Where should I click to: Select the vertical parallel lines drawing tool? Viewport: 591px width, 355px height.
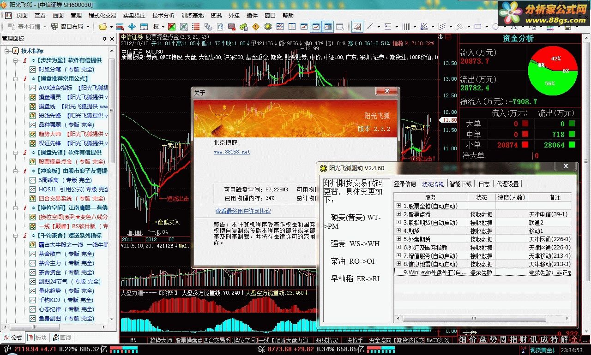[406, 27]
